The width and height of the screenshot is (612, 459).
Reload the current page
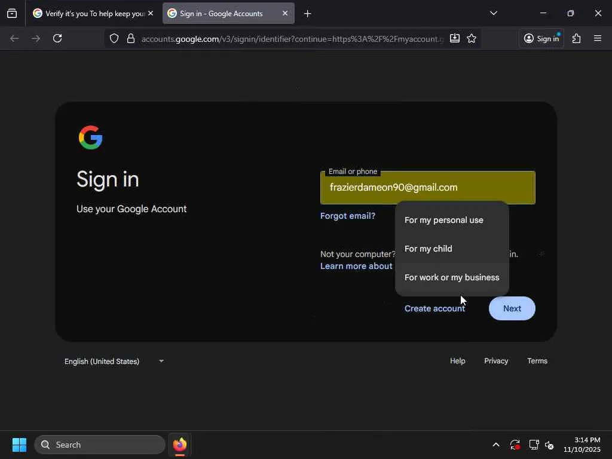tap(57, 38)
